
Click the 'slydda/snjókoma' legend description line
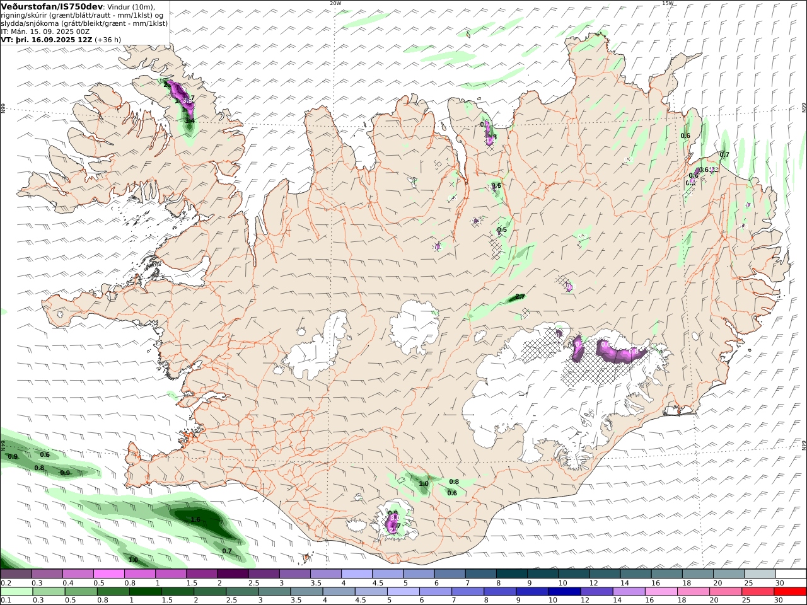(84, 23)
